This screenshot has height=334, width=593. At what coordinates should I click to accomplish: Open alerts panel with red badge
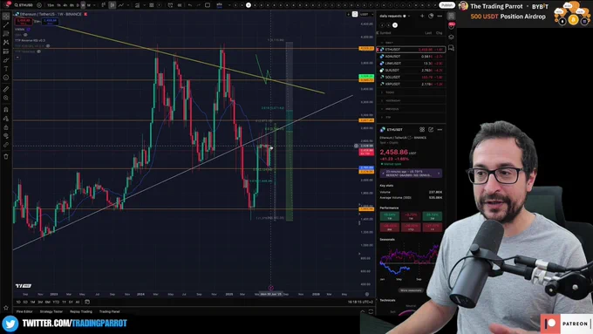click(451, 25)
